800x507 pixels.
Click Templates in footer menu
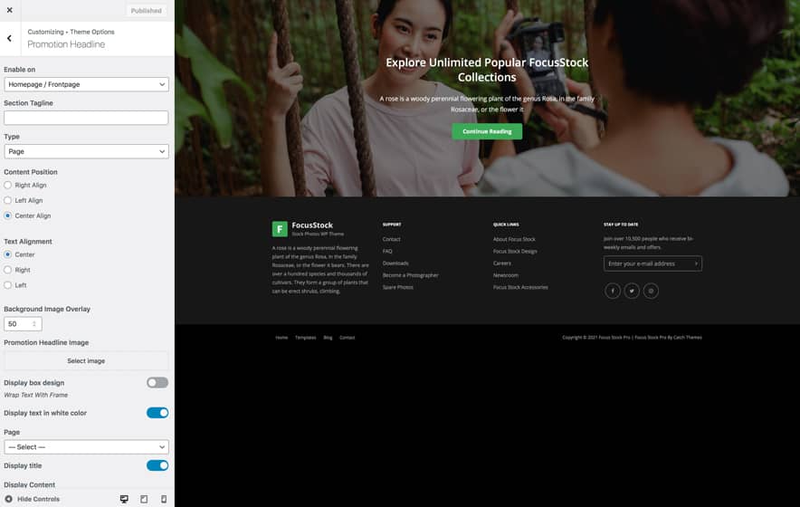(x=306, y=338)
